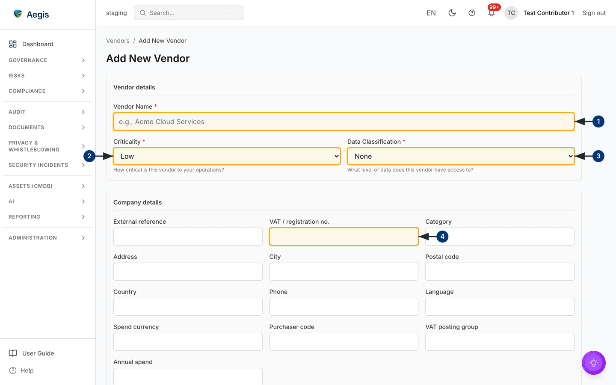Switch language with EN button
The image size is (616, 385).
pos(431,13)
